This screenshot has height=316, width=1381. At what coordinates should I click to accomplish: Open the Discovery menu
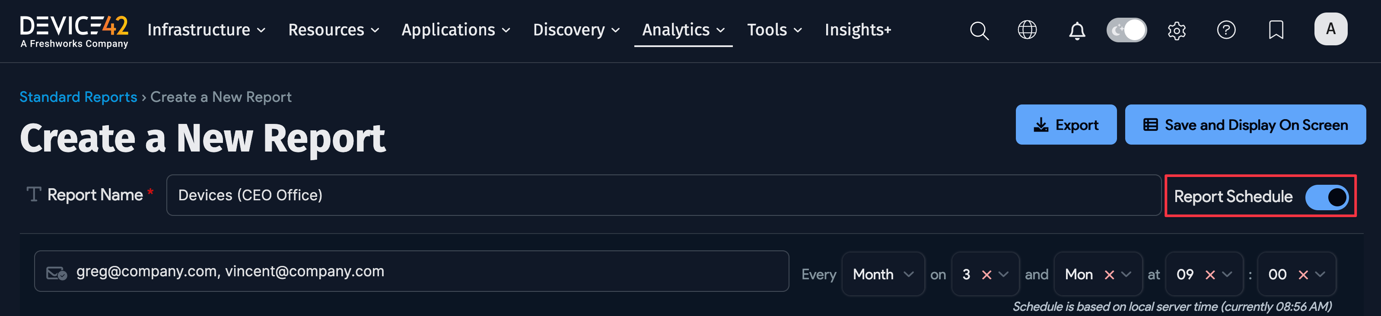576,30
